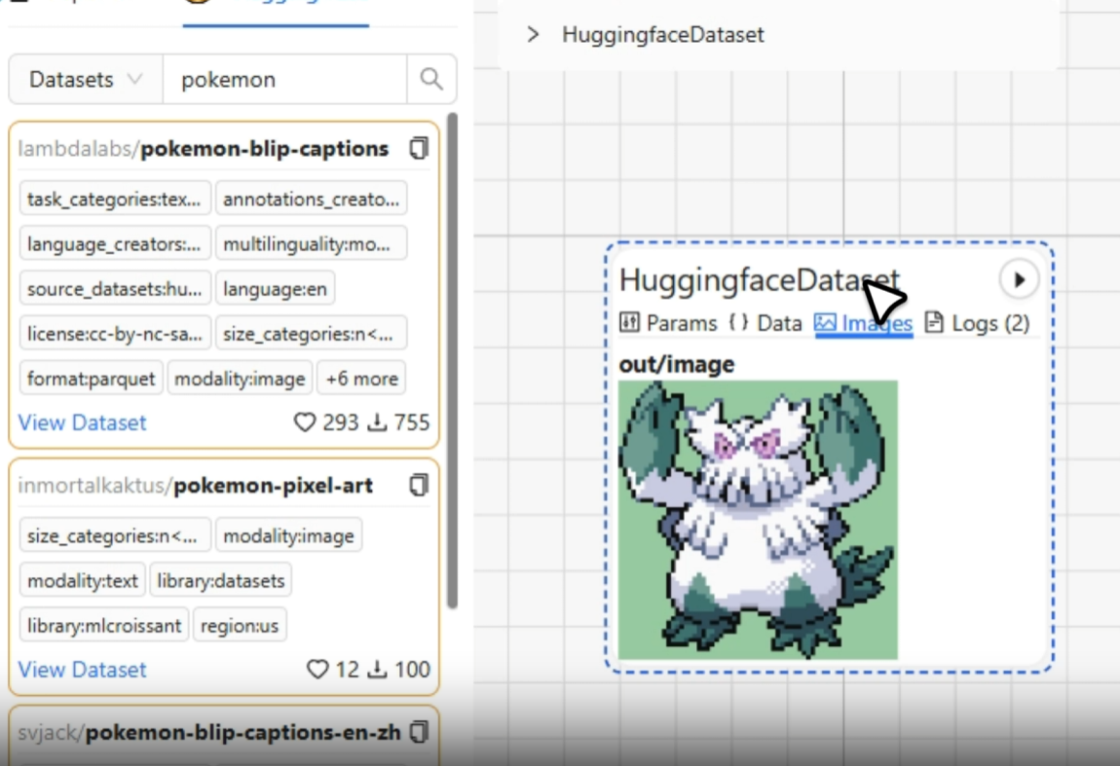Click the out/image label
Image resolution: width=1120 pixels, height=766 pixels.
(677, 364)
